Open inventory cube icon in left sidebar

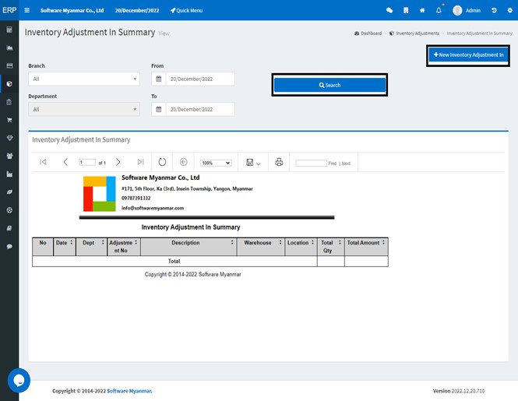pos(9,84)
